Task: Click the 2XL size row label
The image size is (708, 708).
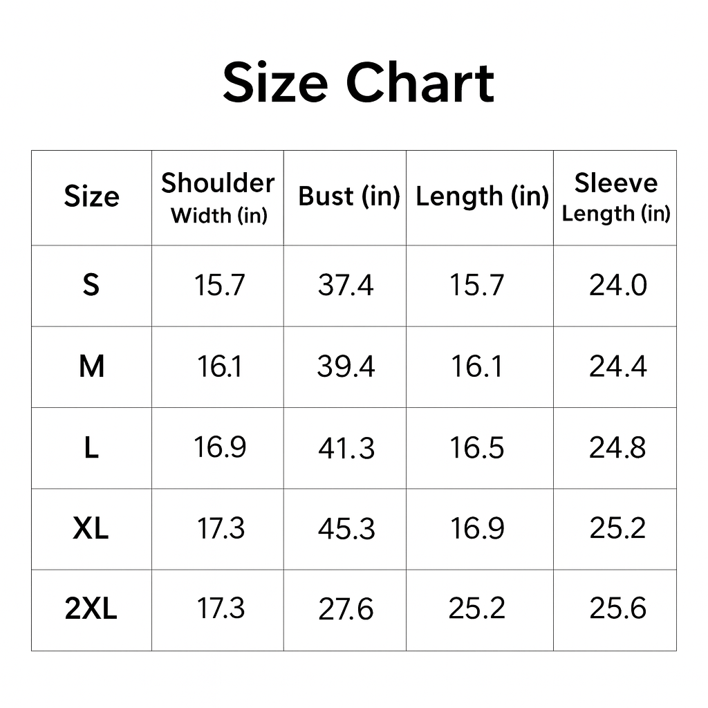Action: (x=91, y=609)
